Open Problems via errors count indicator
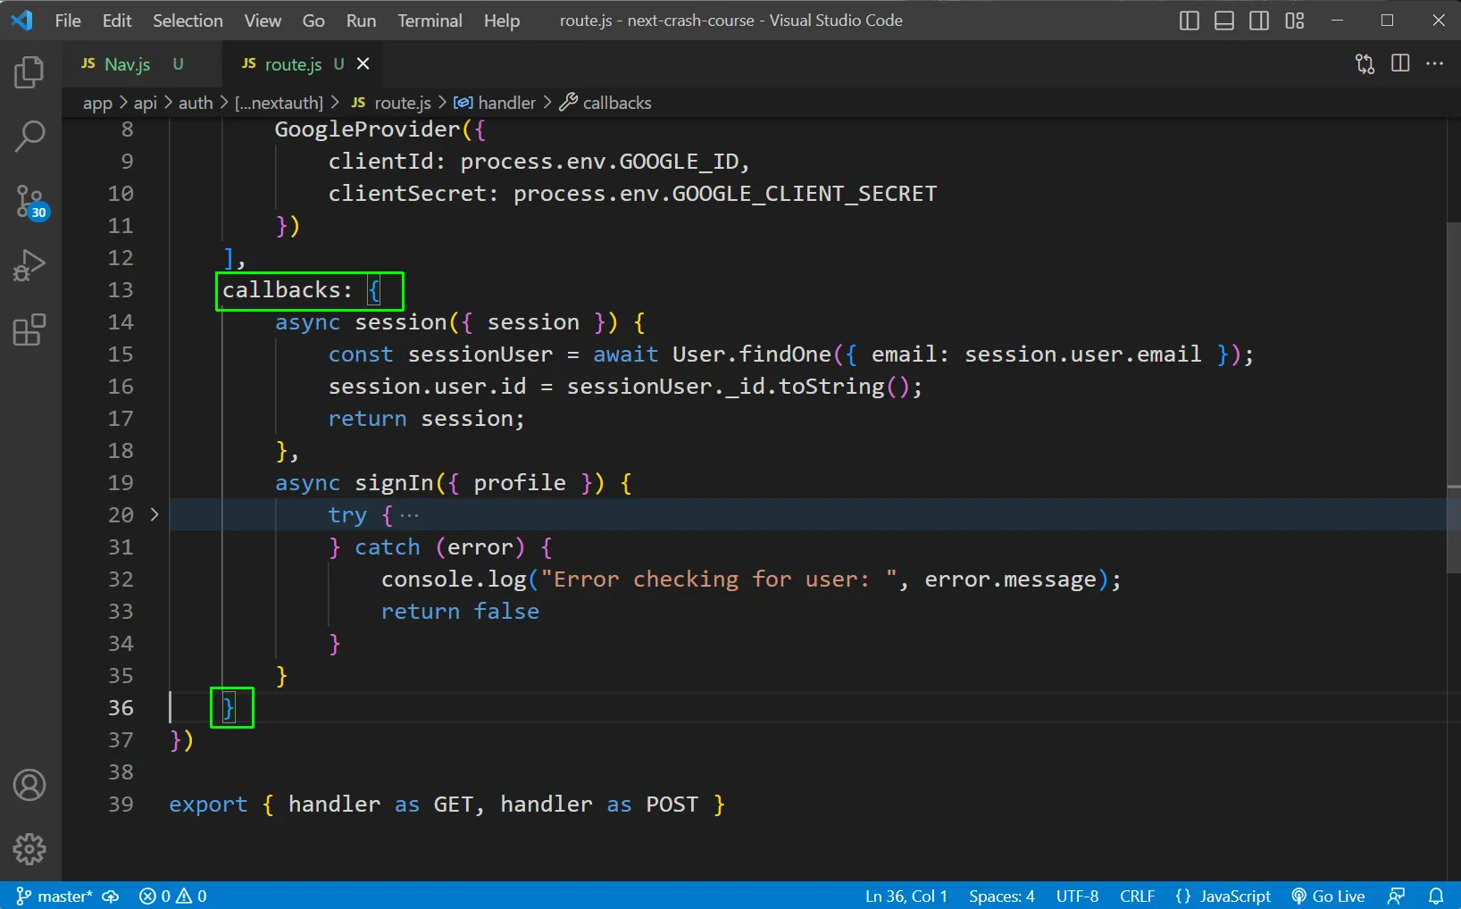The height and width of the screenshot is (909, 1461). 154,896
